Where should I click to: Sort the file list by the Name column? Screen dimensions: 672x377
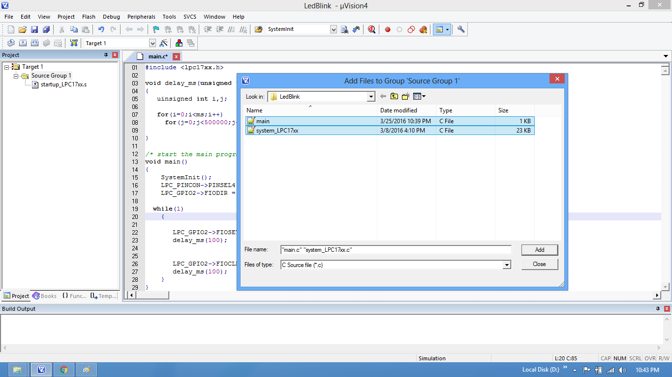pos(310,110)
